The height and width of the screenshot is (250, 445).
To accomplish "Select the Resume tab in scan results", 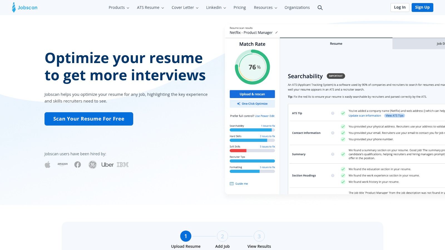I will point(336,44).
